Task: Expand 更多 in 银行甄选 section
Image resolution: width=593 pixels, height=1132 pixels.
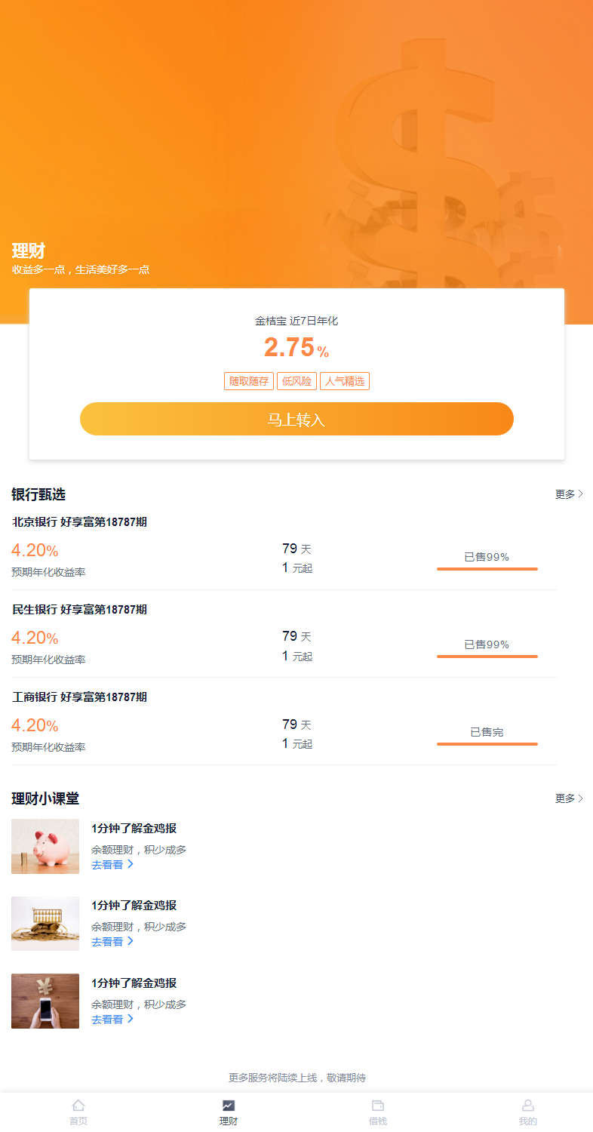Action: tap(569, 494)
